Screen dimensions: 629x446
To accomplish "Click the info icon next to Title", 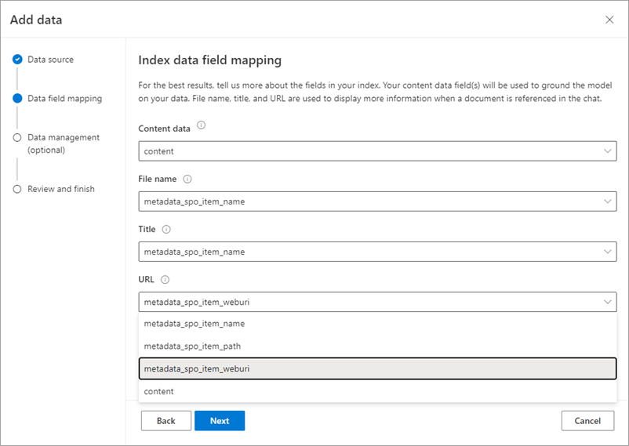I will [x=166, y=230].
